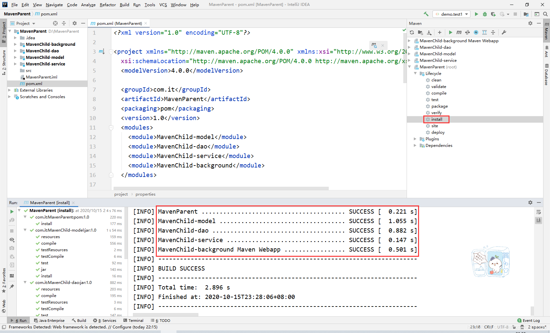Open the Refactor menu

point(108,5)
